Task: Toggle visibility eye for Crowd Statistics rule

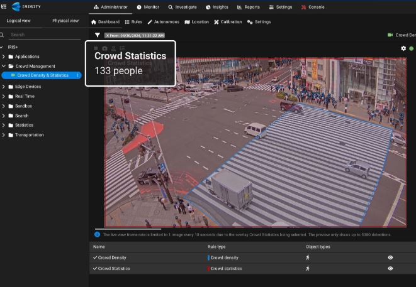Action: pyautogui.click(x=390, y=268)
